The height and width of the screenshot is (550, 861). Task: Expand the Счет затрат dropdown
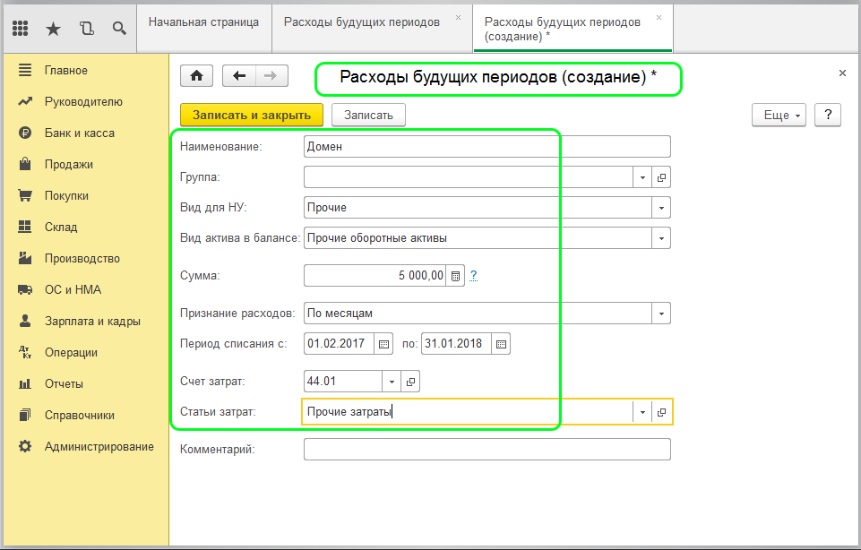click(392, 382)
